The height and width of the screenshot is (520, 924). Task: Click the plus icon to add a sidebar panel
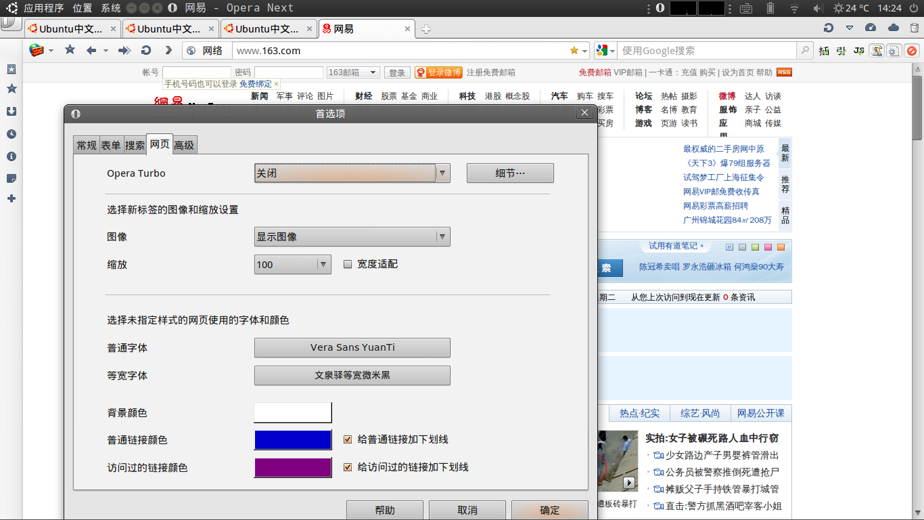pyautogui.click(x=11, y=198)
